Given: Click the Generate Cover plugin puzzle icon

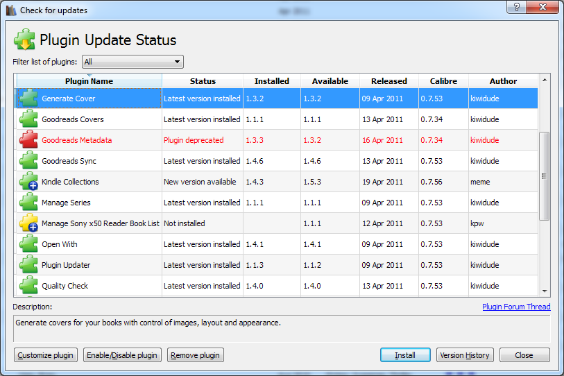Looking at the screenshot, I should [x=28, y=99].
